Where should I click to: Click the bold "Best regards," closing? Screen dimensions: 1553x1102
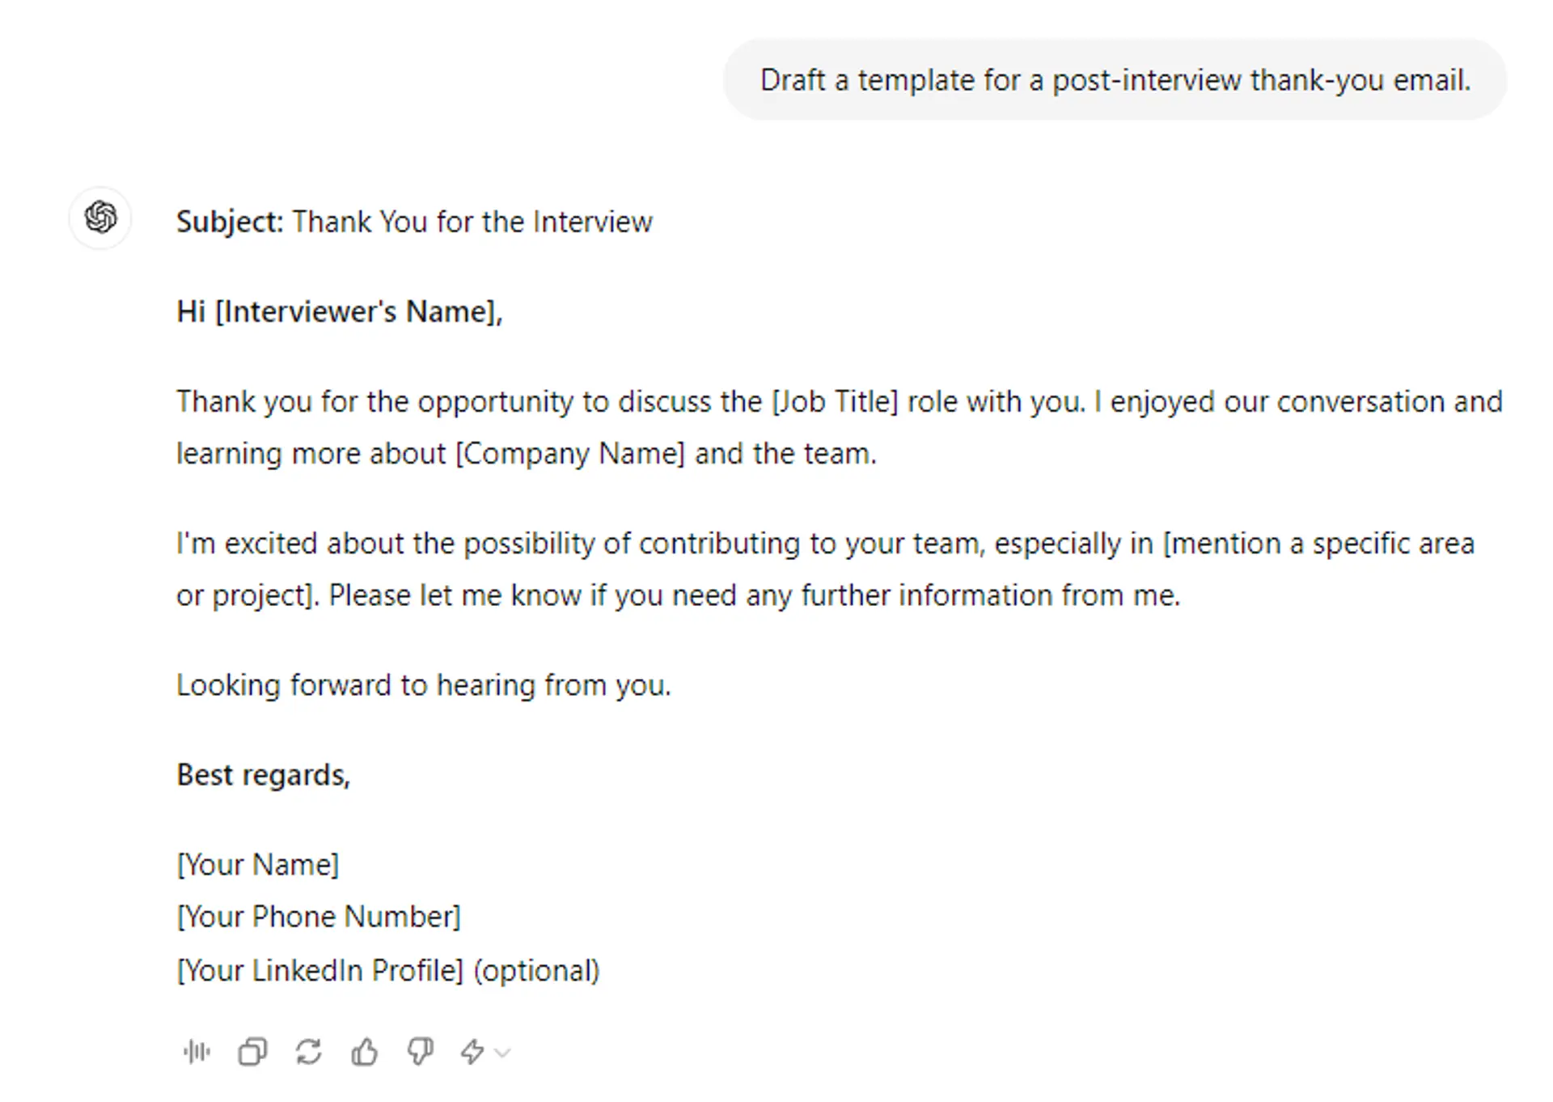[264, 775]
